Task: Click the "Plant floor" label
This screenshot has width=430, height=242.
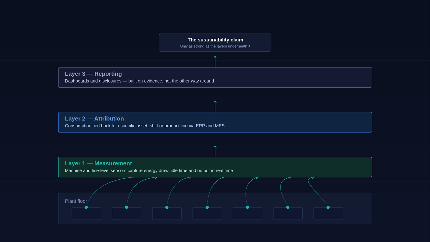Action: pos(76,201)
